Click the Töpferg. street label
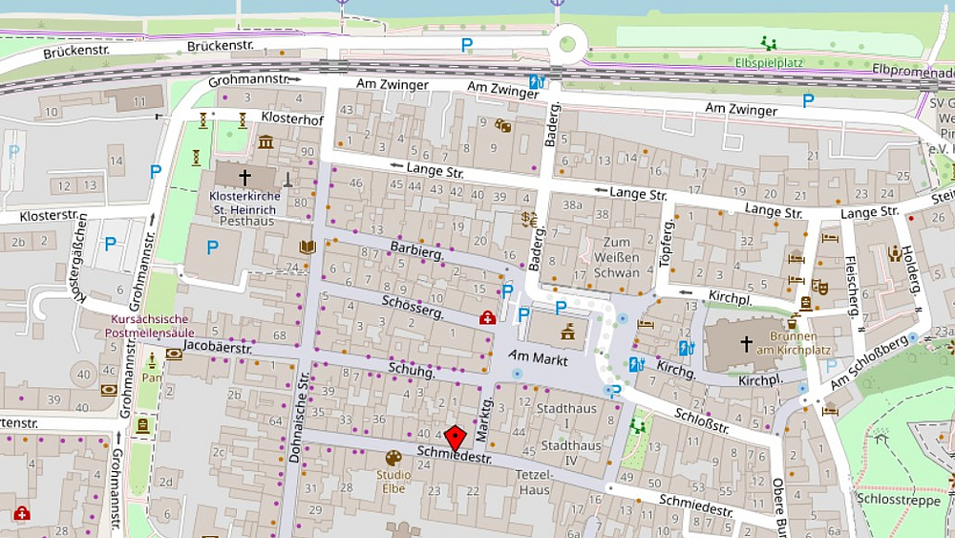This screenshot has width=955, height=538. point(666,244)
